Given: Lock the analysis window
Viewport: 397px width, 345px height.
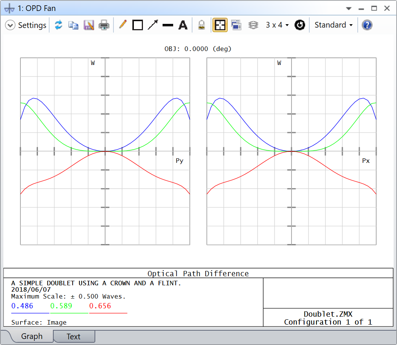Looking at the screenshot, I should click(202, 25).
